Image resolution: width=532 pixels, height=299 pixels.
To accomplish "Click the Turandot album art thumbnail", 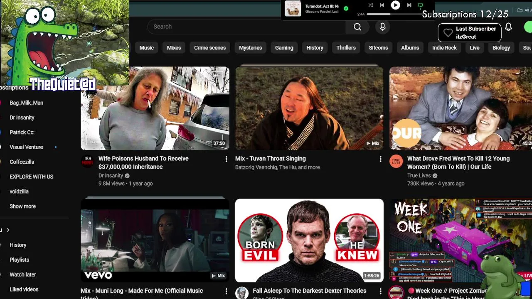I will (x=293, y=9).
